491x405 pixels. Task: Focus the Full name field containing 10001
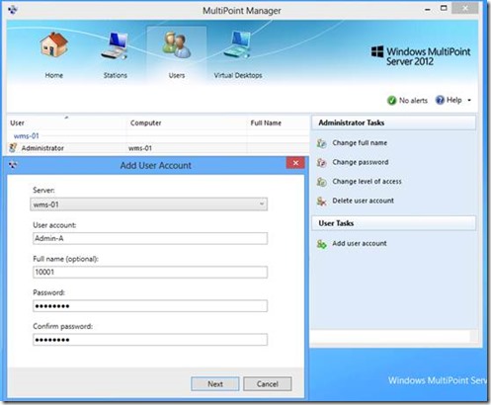[x=150, y=272]
